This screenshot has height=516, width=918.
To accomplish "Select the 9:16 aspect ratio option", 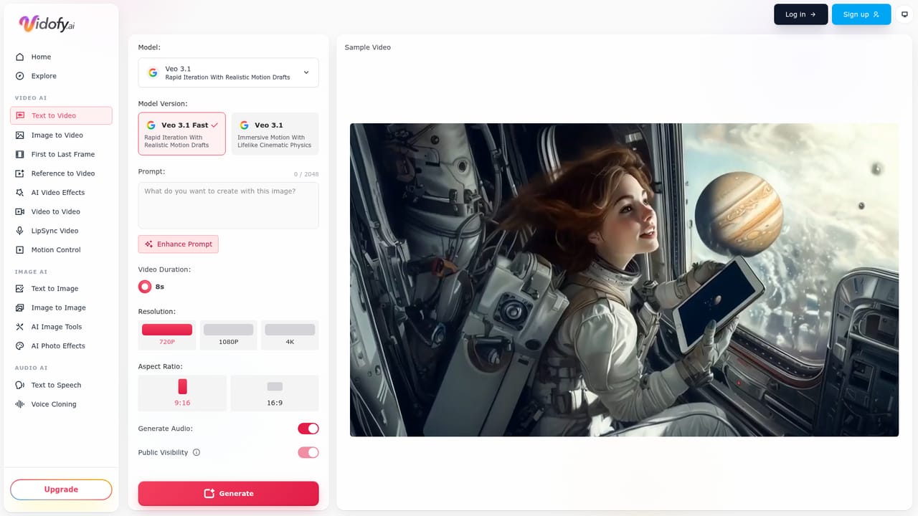I will 182,393.
